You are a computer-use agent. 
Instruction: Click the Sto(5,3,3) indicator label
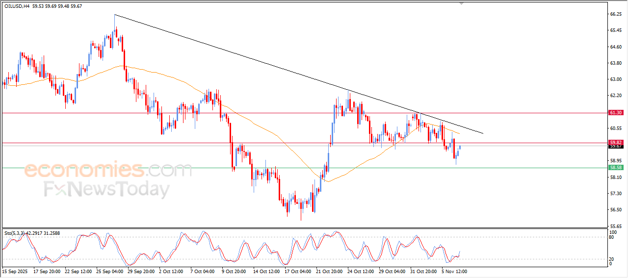(x=15, y=232)
